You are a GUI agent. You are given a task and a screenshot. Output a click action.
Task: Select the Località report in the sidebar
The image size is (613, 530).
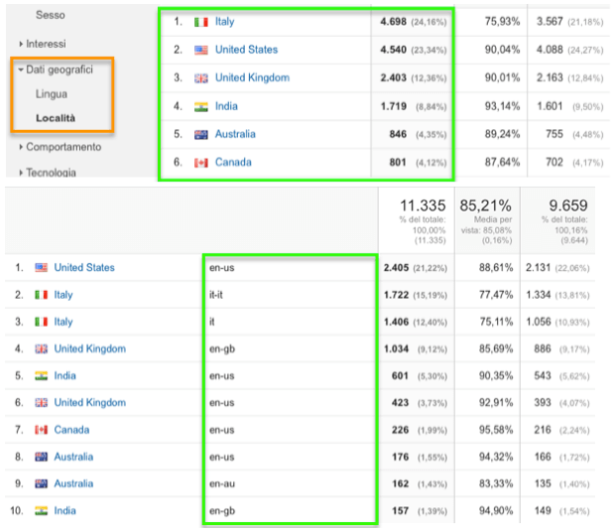[x=56, y=118]
